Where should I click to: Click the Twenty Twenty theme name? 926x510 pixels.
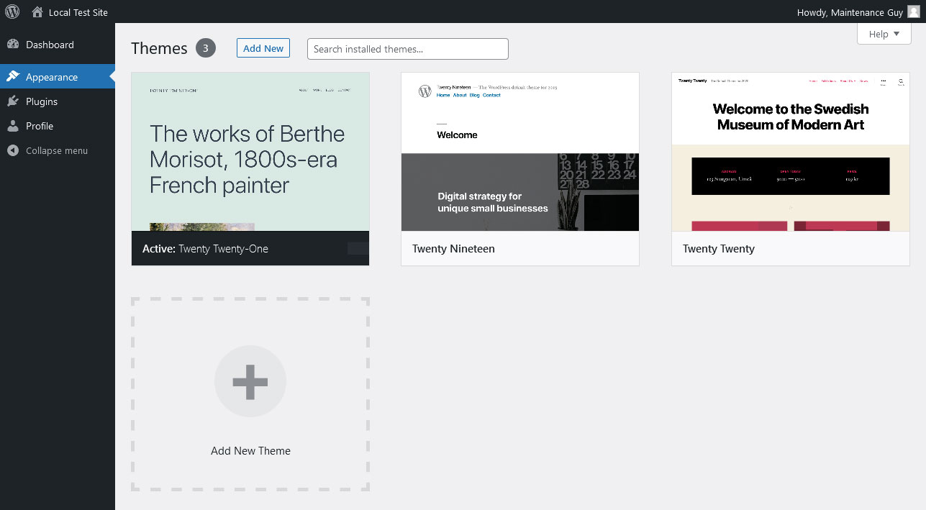(x=719, y=249)
